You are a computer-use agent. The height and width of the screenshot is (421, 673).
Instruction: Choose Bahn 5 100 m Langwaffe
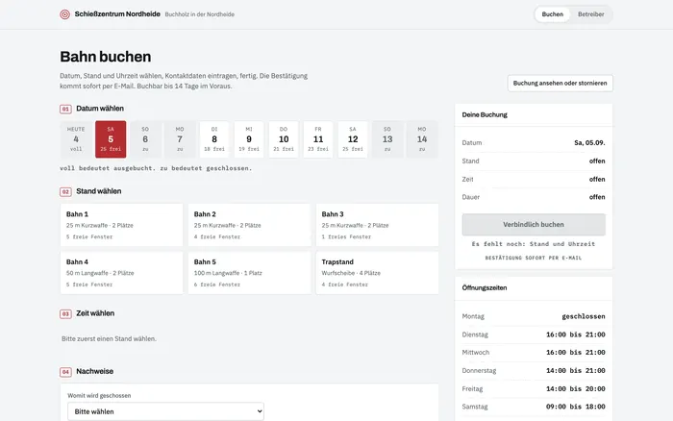[x=249, y=273]
